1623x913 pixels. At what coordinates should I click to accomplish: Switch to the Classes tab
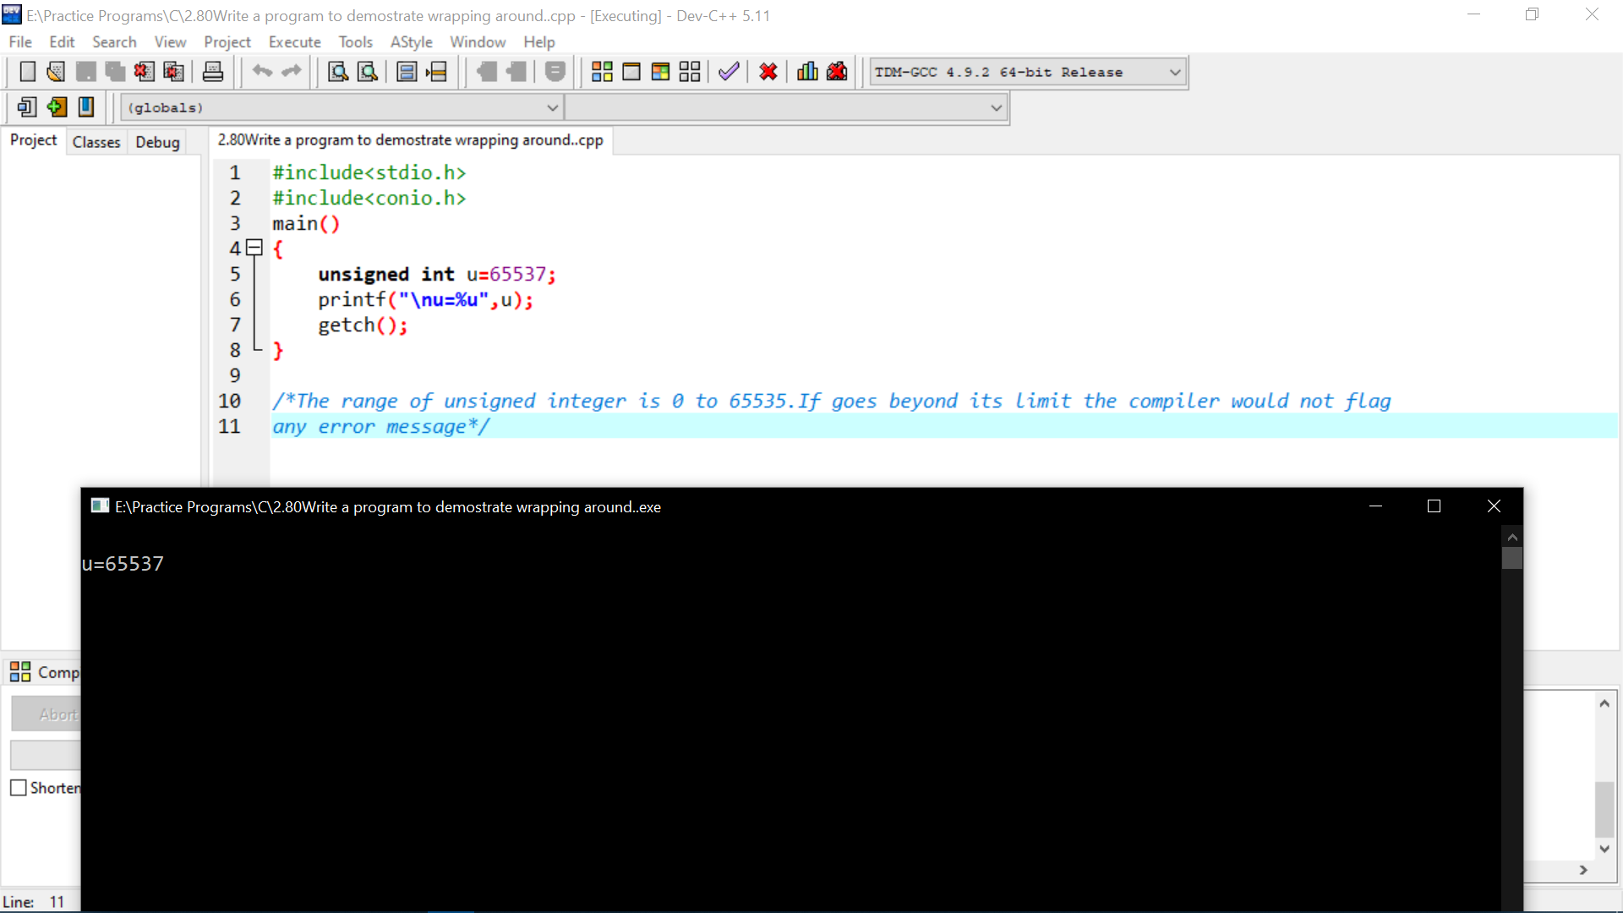point(96,142)
